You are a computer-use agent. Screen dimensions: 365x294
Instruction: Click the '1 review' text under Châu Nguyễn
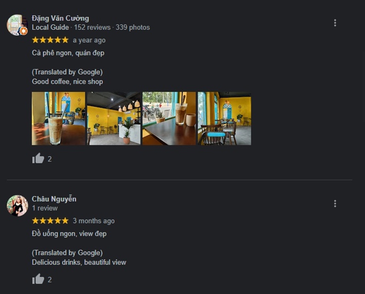point(45,208)
